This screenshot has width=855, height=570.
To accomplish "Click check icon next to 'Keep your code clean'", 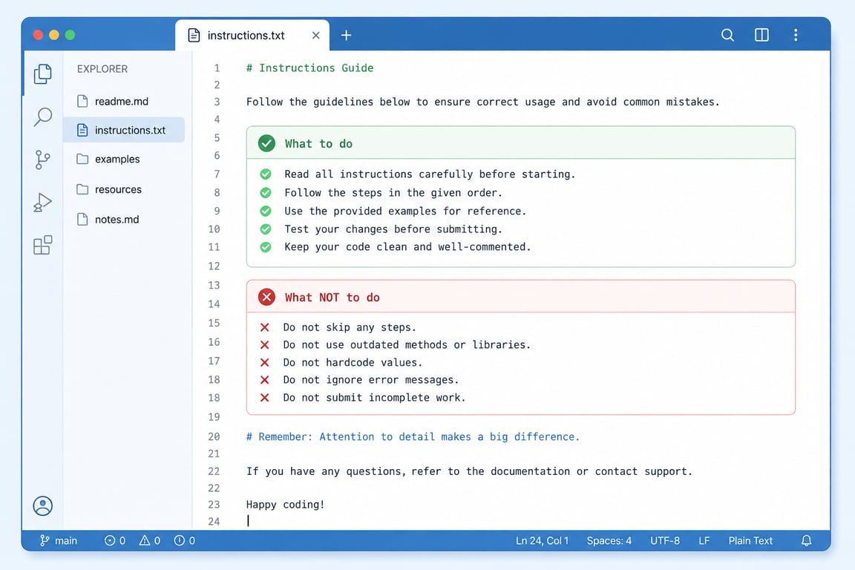I will tap(266, 247).
